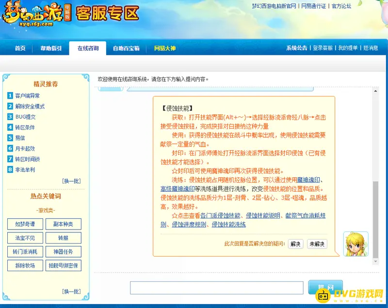Open the 网易大神 tab
The height and width of the screenshot is (308, 388).
pyautogui.click(x=165, y=48)
